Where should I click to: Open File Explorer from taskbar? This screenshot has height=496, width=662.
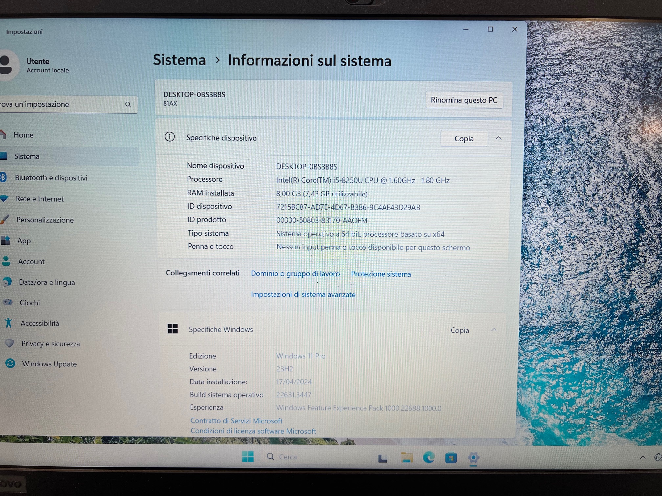pos(407,457)
